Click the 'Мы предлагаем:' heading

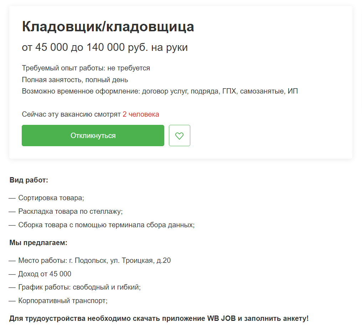(x=38, y=243)
